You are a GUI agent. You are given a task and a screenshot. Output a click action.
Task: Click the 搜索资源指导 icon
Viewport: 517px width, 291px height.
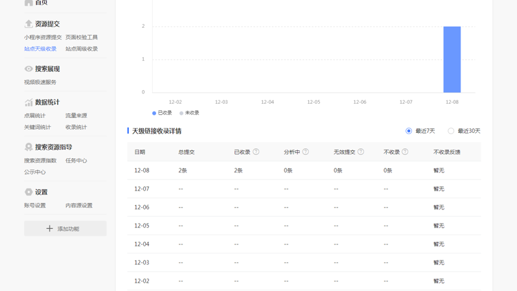29,147
